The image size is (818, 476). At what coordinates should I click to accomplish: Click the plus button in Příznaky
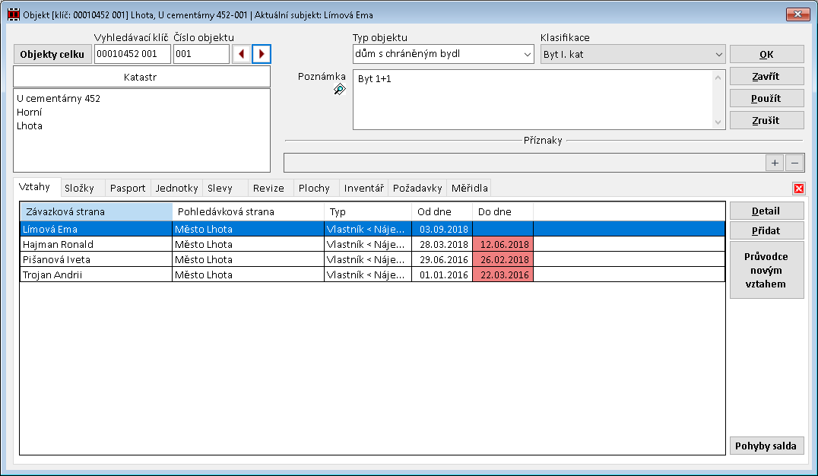(x=775, y=163)
